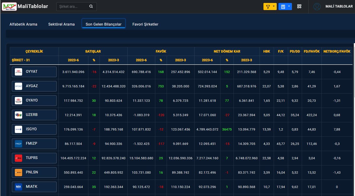Select Son Gelen Bilançolar tab
Image resolution: width=355 pixels, height=196 pixels.
(104, 24)
